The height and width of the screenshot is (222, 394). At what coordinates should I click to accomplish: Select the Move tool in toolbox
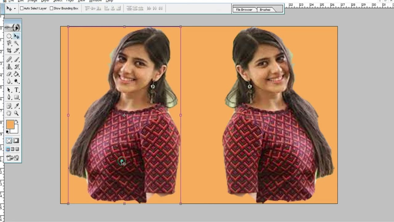(x=16, y=36)
